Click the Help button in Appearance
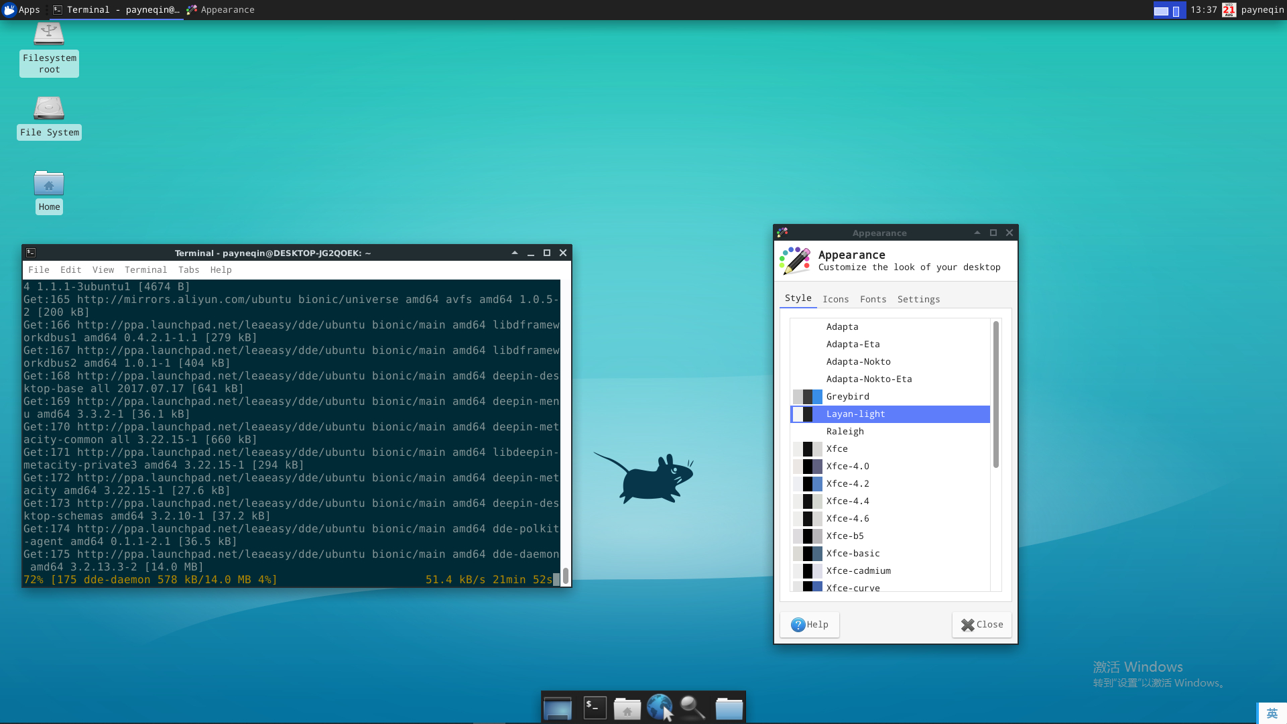1287x724 pixels. [809, 624]
